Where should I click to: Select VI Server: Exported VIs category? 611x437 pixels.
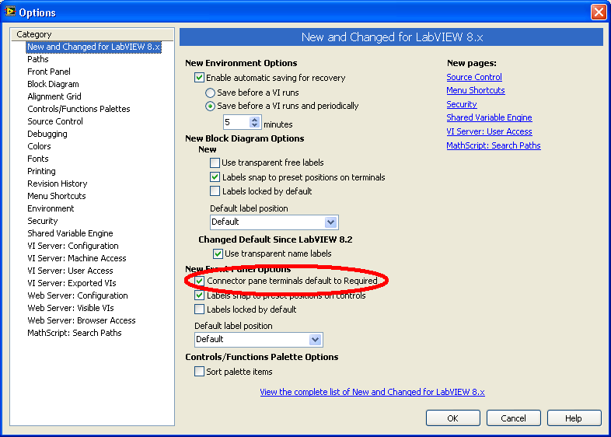click(x=72, y=283)
